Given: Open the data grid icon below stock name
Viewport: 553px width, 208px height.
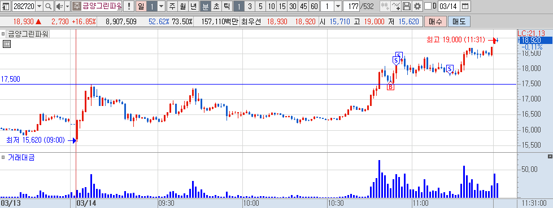Looking at the screenshot, I should coord(7,44).
